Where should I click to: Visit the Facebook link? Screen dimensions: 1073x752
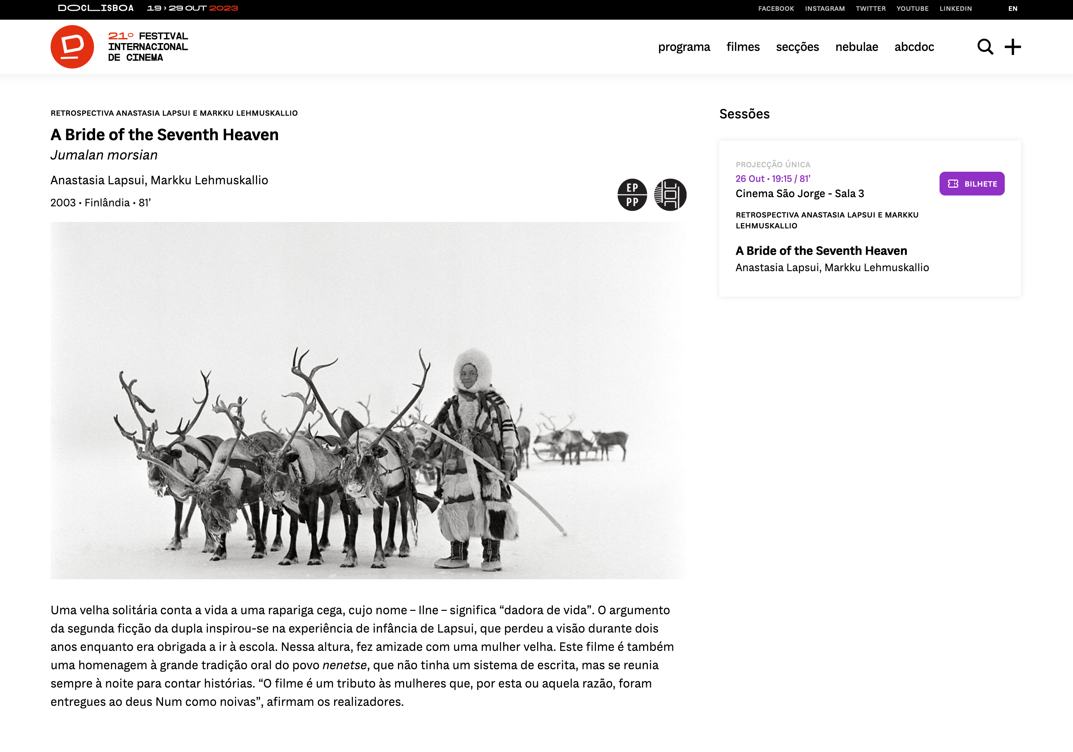[776, 8]
